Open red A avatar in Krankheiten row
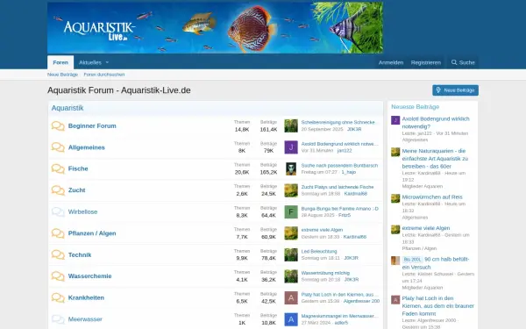This screenshot has width=526, height=329. 291,297
